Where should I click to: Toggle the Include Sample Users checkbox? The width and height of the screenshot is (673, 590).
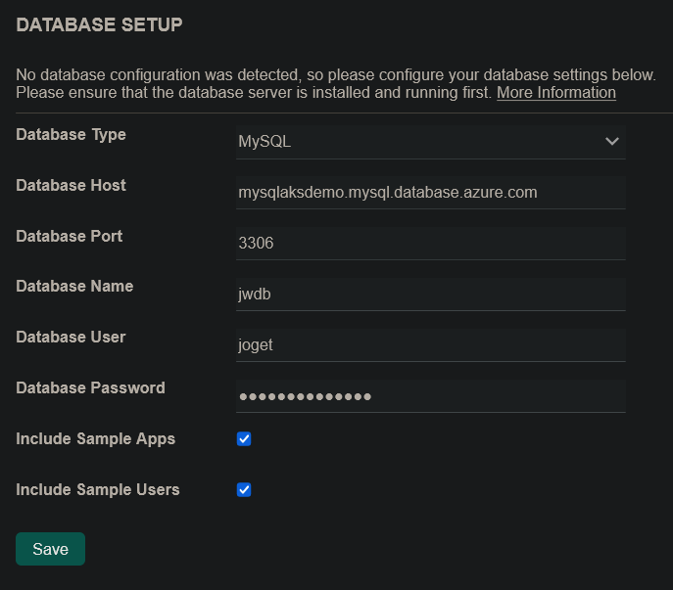[x=244, y=490]
